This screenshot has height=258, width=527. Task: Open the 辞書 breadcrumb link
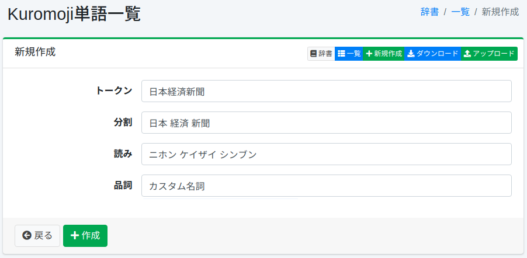(429, 12)
